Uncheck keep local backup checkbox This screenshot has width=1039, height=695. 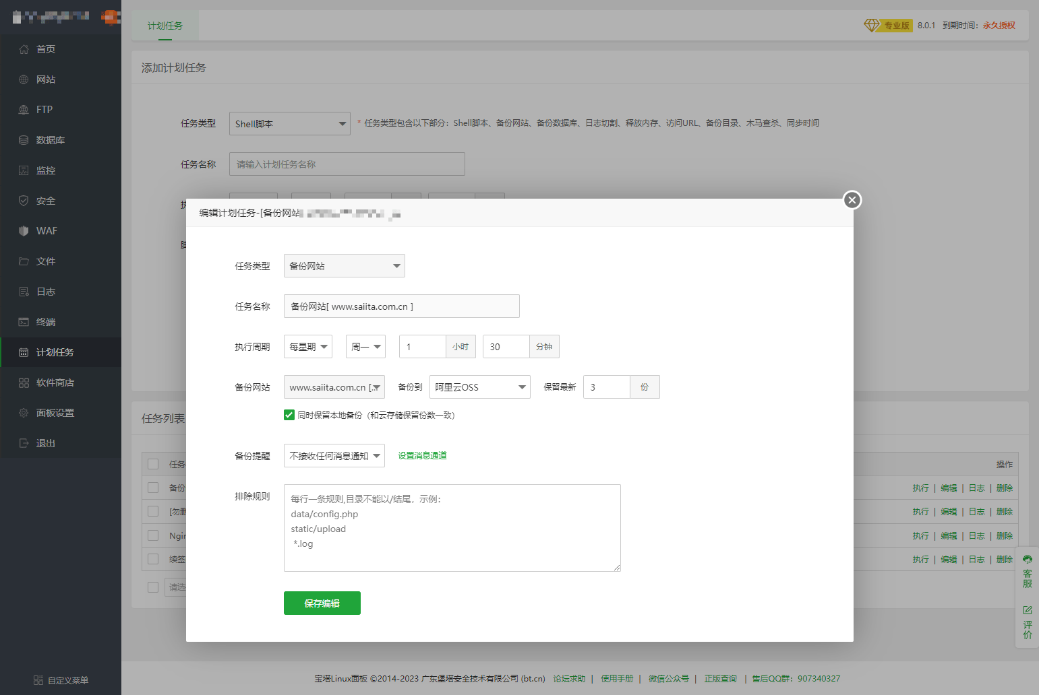pos(289,415)
